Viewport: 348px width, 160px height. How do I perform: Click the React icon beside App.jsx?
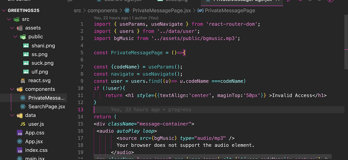(19, 141)
